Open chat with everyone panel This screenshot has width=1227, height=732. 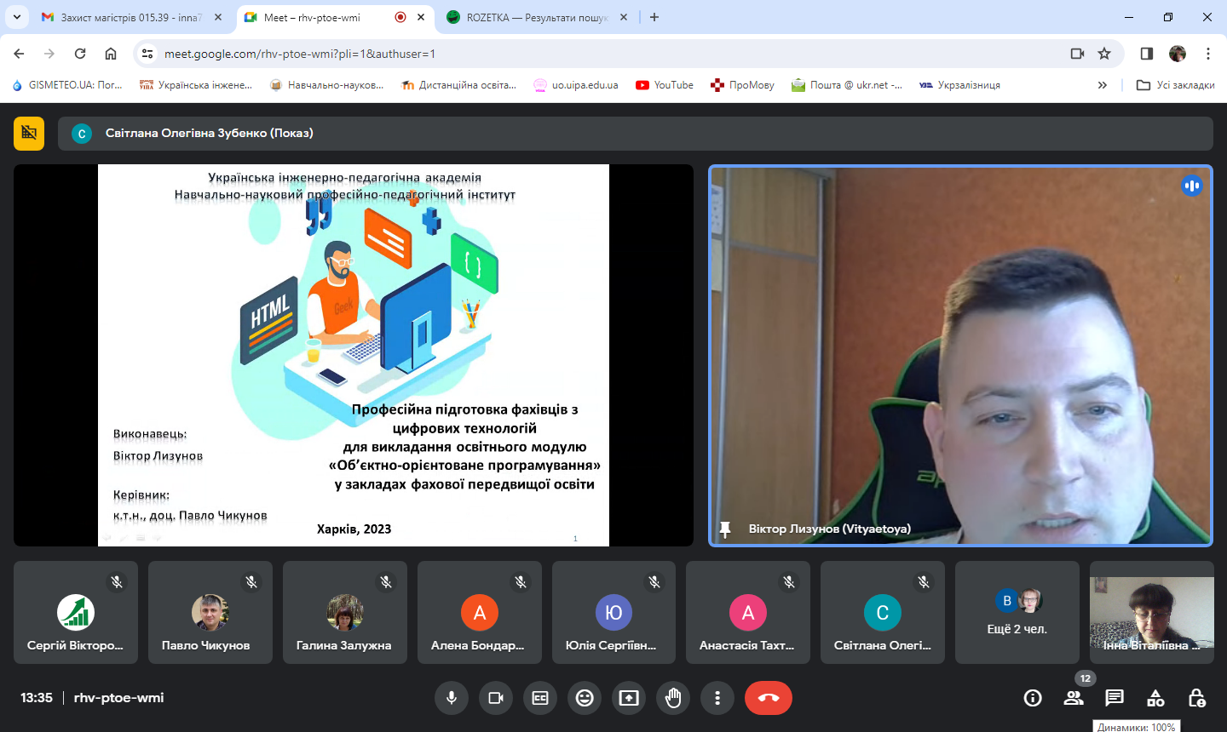point(1115,698)
